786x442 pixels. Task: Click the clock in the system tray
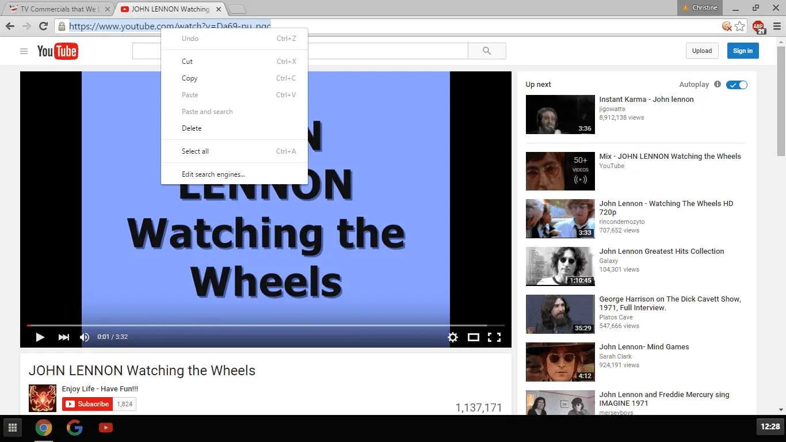tap(770, 427)
